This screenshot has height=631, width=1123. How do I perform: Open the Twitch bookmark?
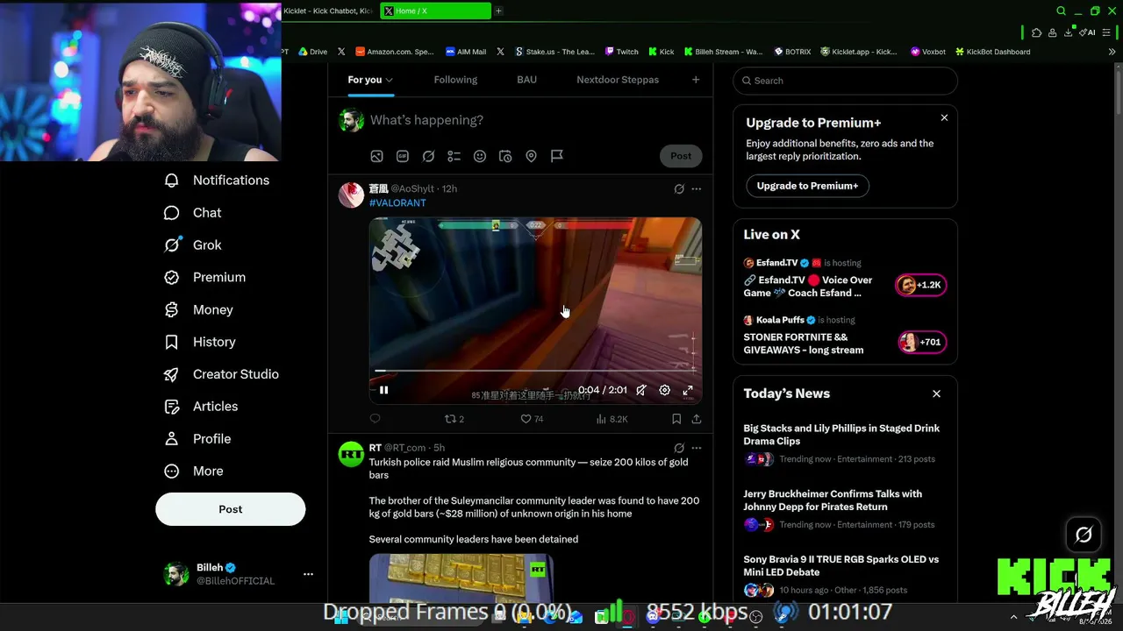pyautogui.click(x=621, y=52)
